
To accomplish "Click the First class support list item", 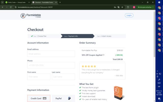I will tap(89, 94).
